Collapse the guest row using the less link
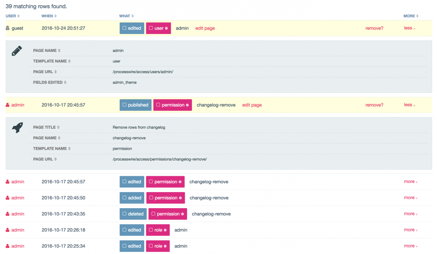 409,28
